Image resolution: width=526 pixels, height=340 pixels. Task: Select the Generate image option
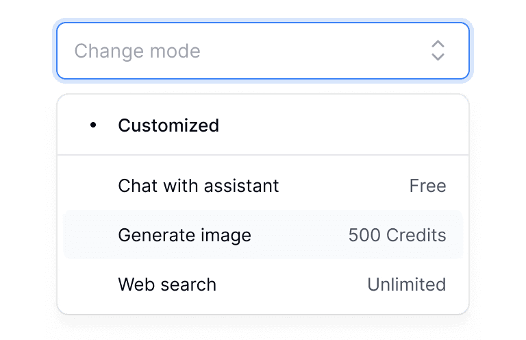(x=263, y=235)
